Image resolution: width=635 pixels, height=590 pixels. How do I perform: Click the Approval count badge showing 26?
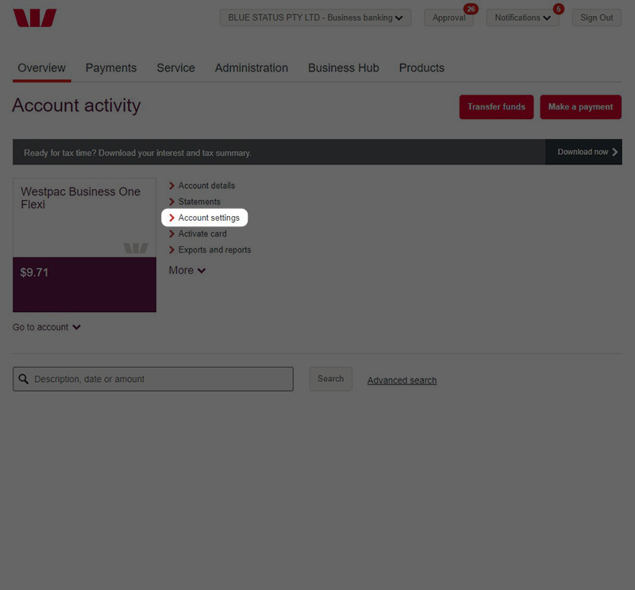[x=471, y=9]
